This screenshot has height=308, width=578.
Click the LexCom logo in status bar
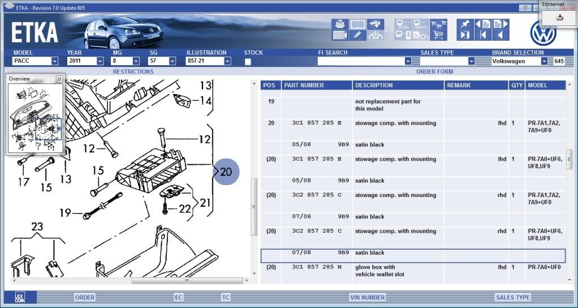pyautogui.click(x=20, y=297)
